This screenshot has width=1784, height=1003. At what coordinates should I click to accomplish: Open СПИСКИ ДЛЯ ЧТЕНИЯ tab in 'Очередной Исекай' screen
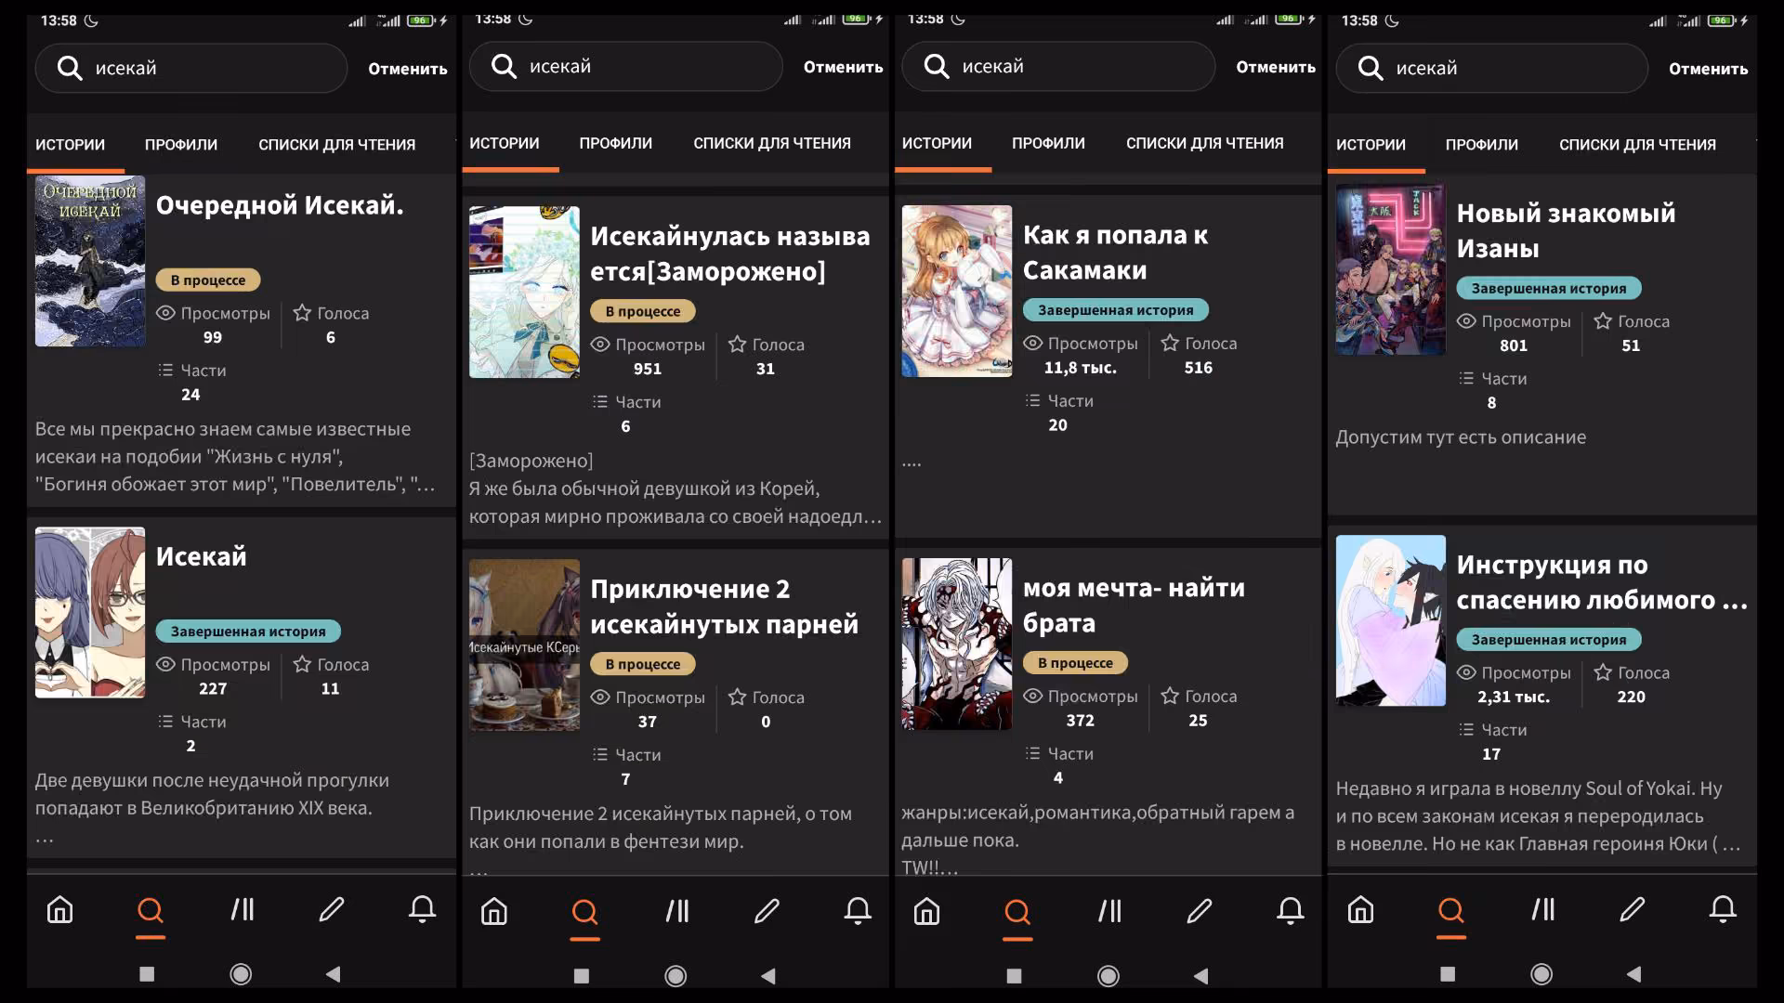(337, 145)
